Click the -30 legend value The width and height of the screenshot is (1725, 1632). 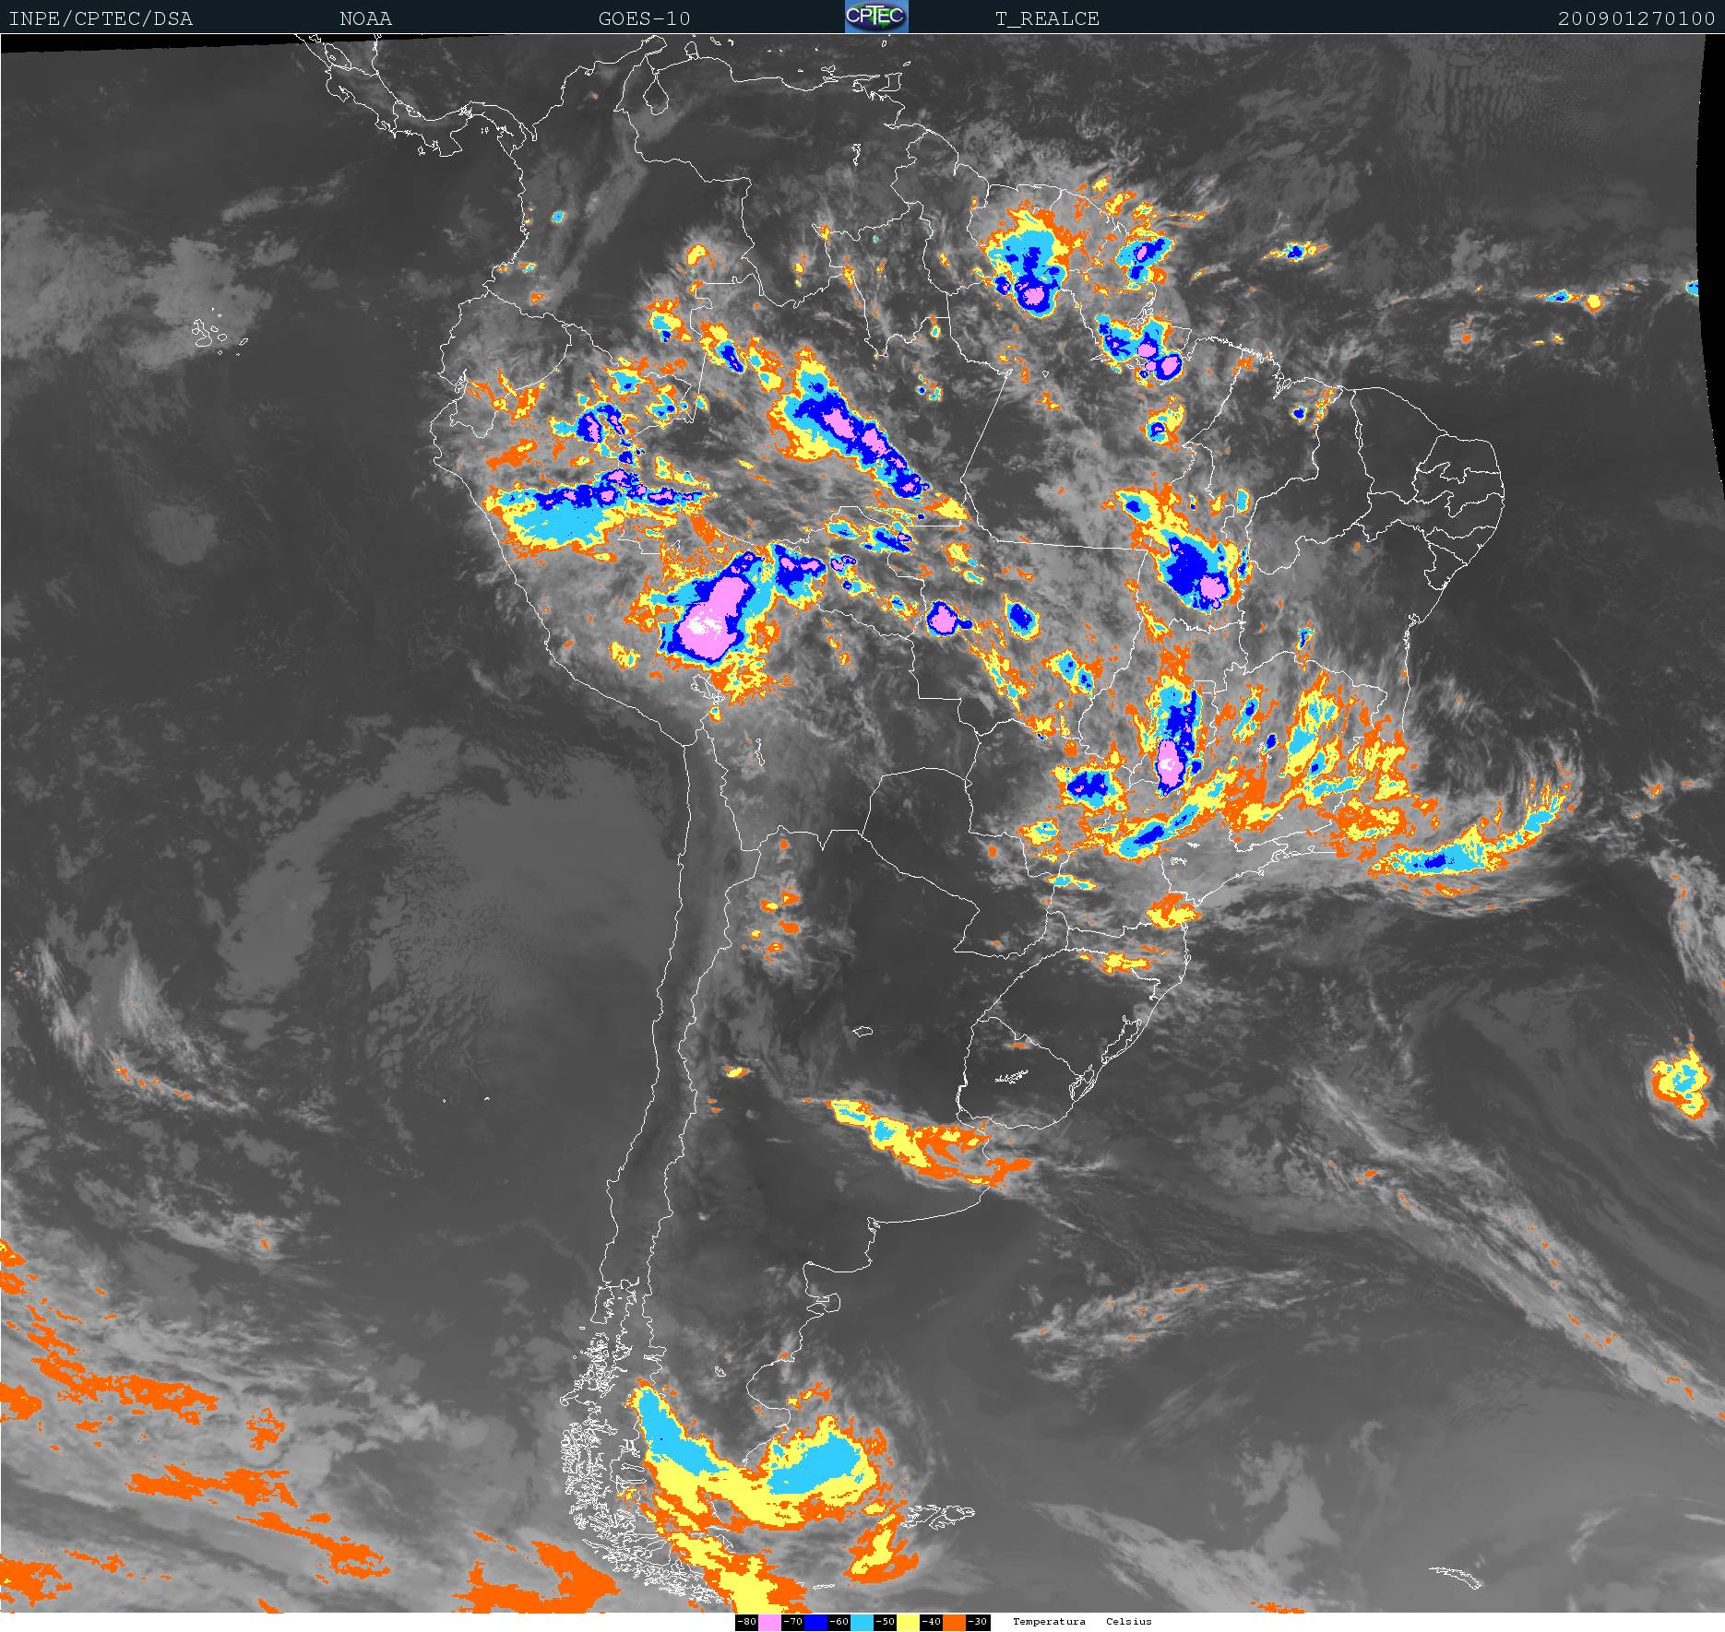point(978,1622)
